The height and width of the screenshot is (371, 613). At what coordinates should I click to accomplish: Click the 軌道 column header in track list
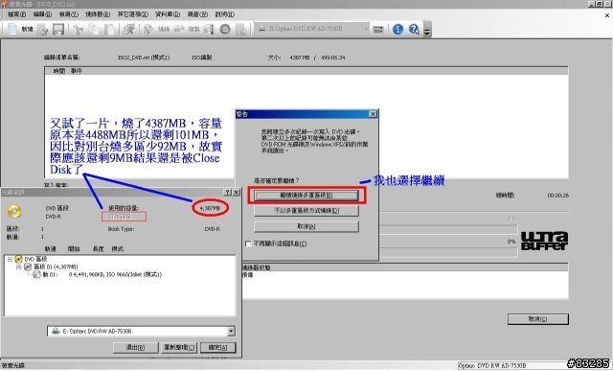pos(51,249)
